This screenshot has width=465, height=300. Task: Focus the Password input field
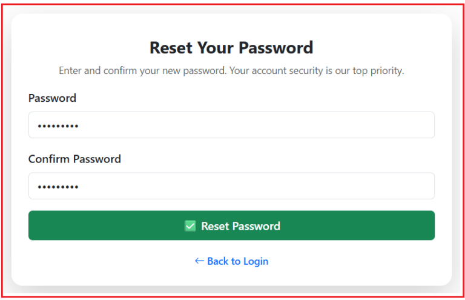point(231,125)
